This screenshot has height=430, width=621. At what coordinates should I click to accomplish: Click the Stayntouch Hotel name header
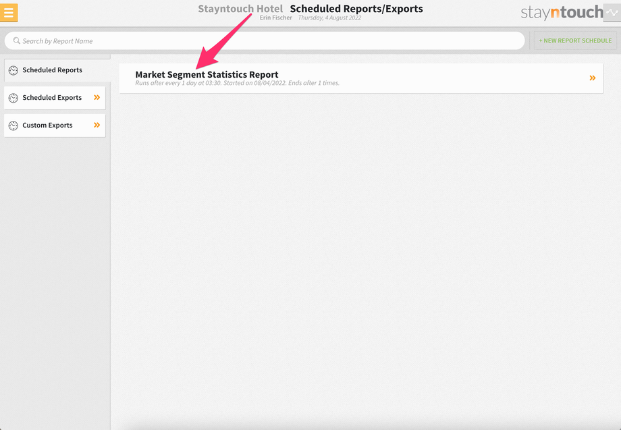(x=240, y=9)
